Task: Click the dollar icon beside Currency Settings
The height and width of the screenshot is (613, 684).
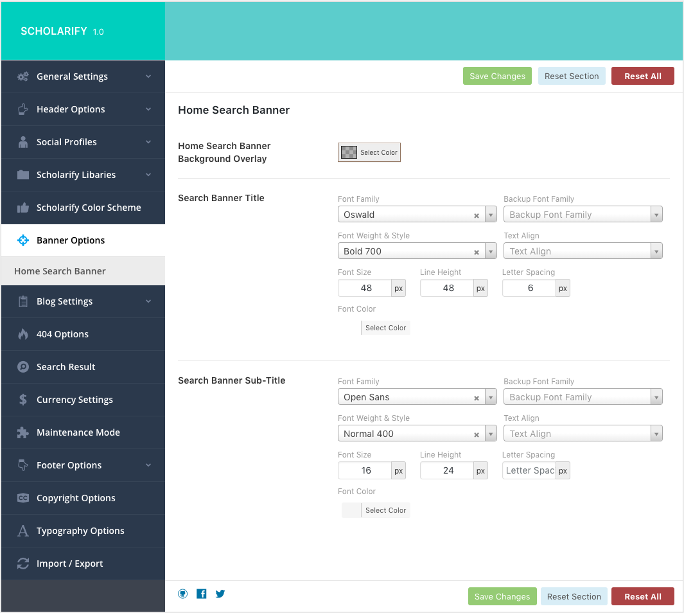Action: click(23, 400)
